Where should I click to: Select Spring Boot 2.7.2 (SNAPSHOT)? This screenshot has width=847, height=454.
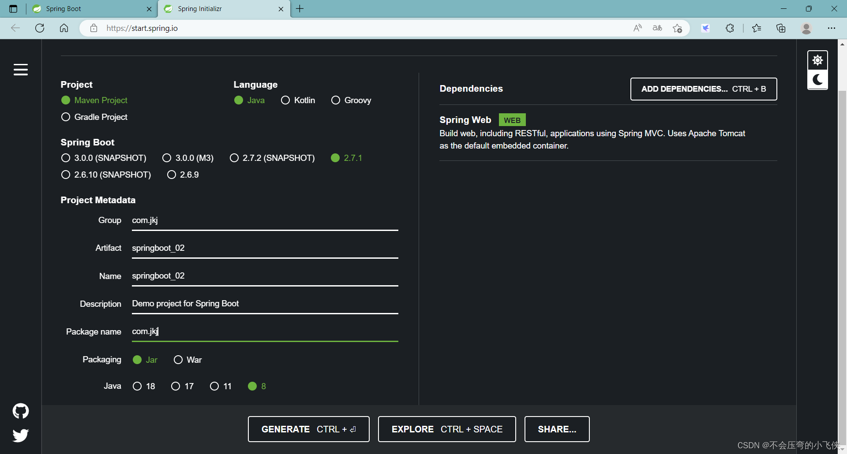tap(272, 158)
